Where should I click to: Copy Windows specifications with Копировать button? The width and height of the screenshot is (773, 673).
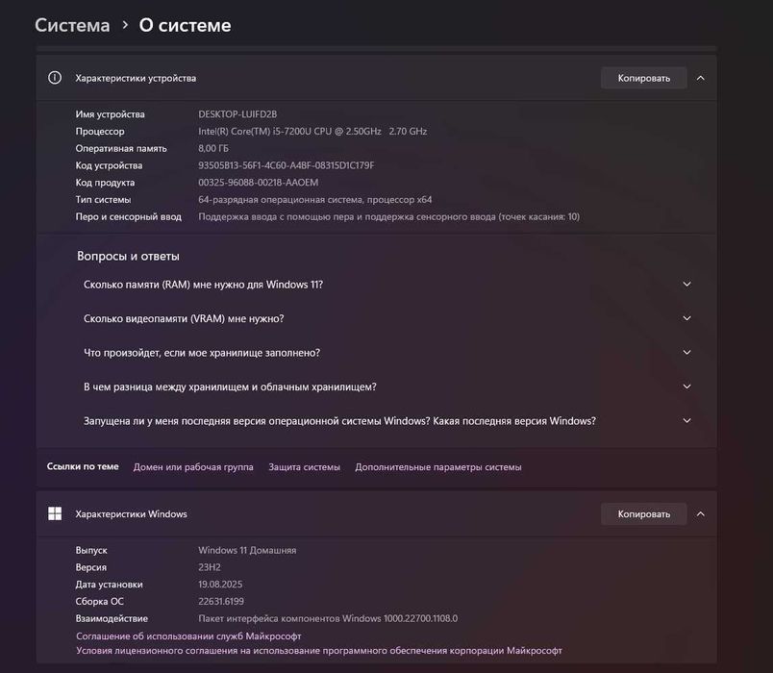click(x=643, y=513)
